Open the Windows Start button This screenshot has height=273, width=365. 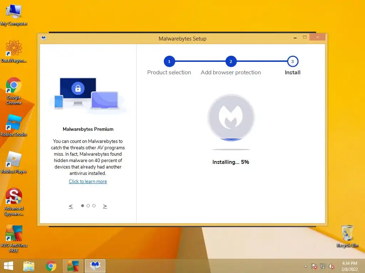point(9,266)
